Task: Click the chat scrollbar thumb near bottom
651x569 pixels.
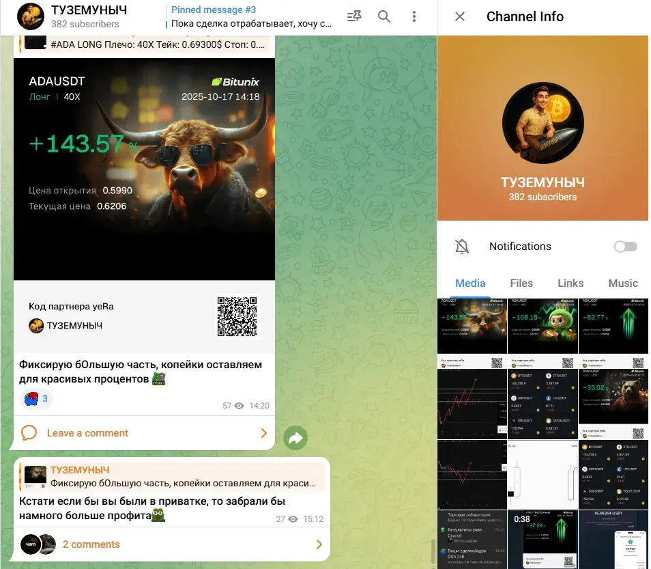Action: click(x=432, y=553)
